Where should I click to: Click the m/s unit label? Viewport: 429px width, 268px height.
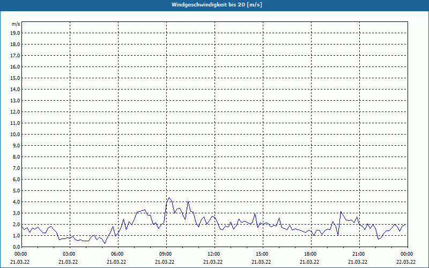point(16,24)
